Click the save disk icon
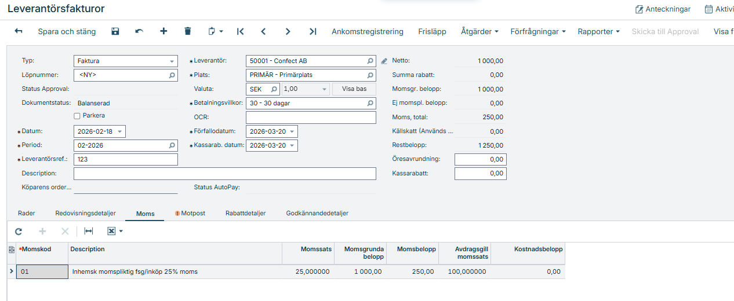Image resolution: width=734 pixels, height=301 pixels. [x=115, y=31]
